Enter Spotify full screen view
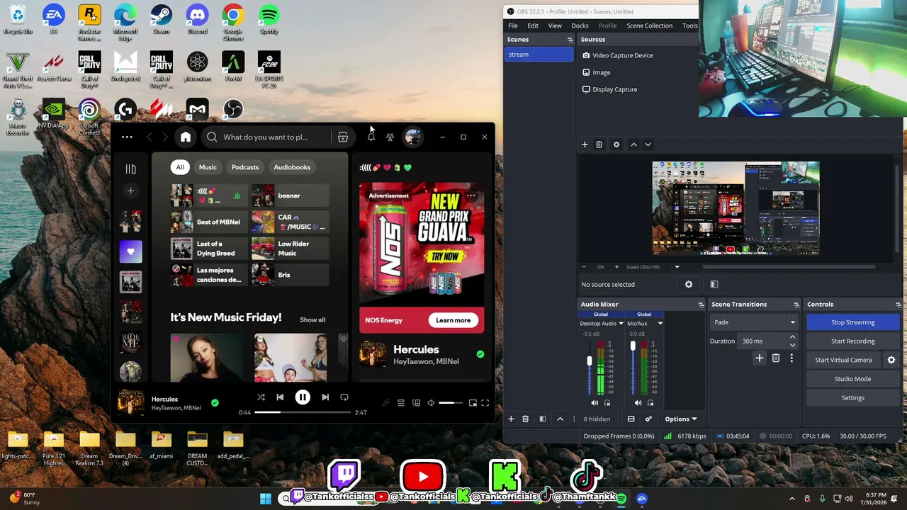Viewport: 907px width, 510px height. pos(485,403)
